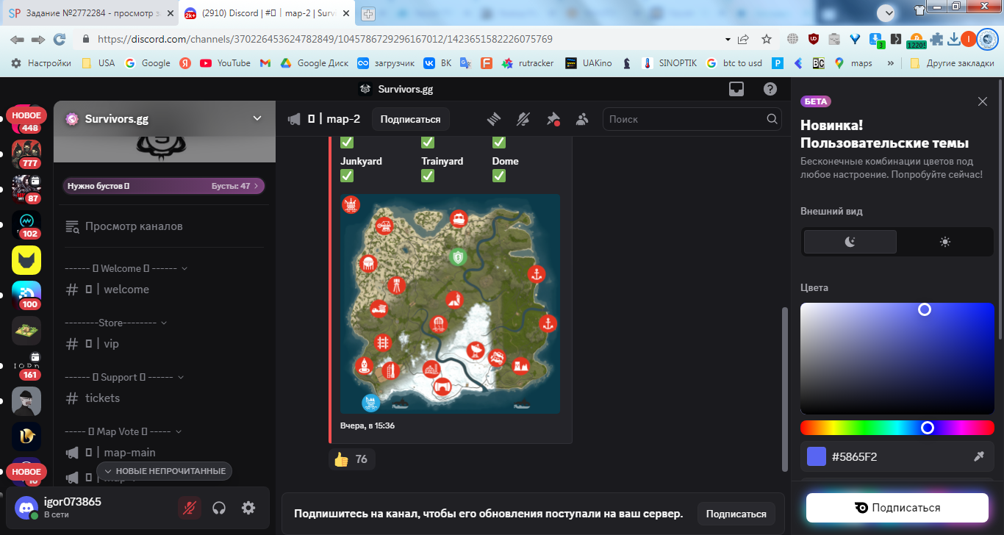Screen dimensions: 1004x535
Task: Open the isometric farm icon server
Action: coord(26,331)
